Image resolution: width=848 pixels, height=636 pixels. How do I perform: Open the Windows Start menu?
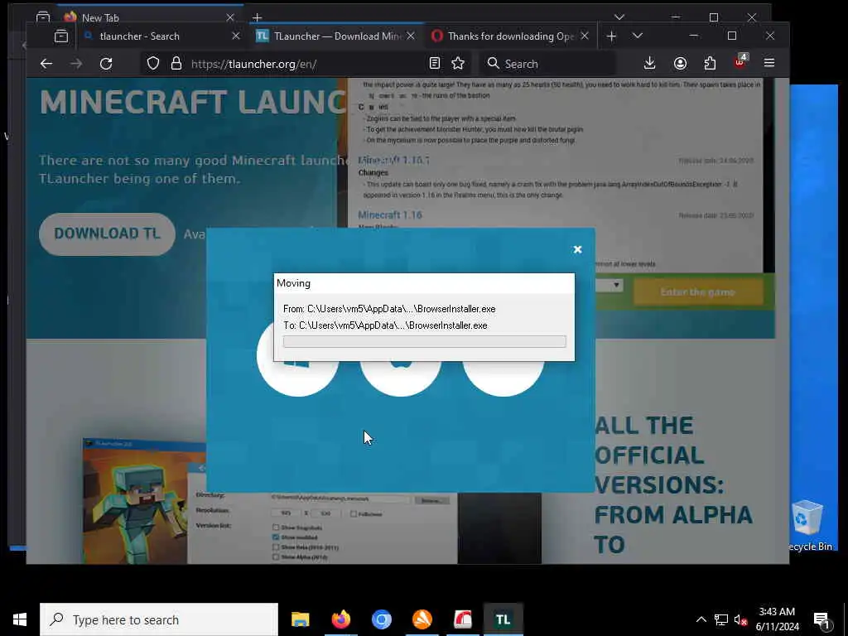[20, 619]
